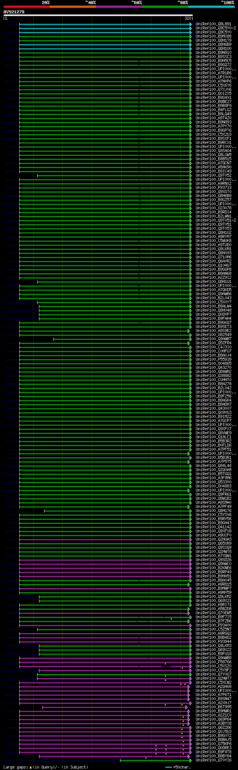Image resolution: width=238 pixels, height=770 pixels.
Task: Open UniRef100_B9HA51 entry
Action: point(213,576)
